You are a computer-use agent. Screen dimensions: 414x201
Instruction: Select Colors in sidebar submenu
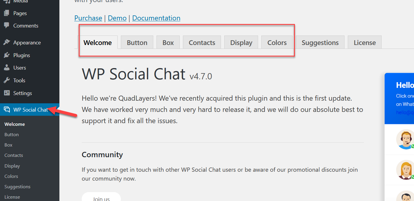point(11,176)
